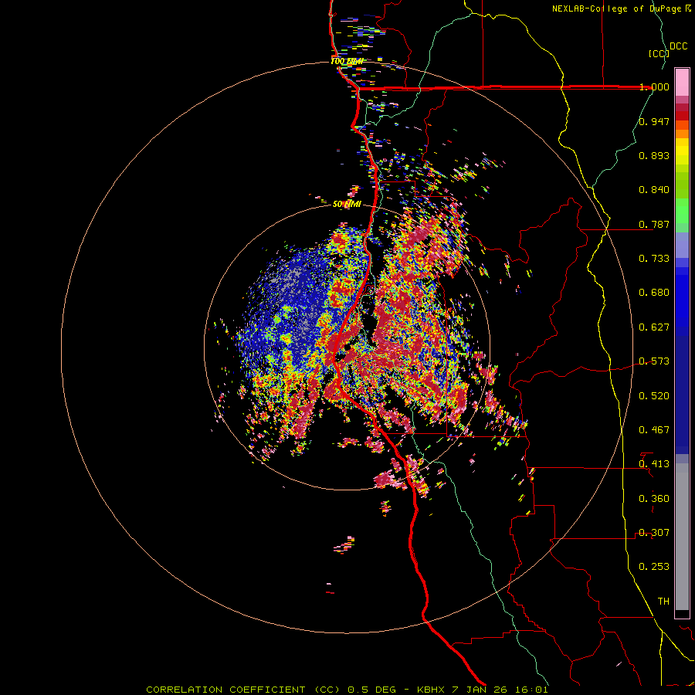The height and width of the screenshot is (695, 695).
Task: Click the orange segment of the color bar
Action: pyautogui.click(x=682, y=130)
